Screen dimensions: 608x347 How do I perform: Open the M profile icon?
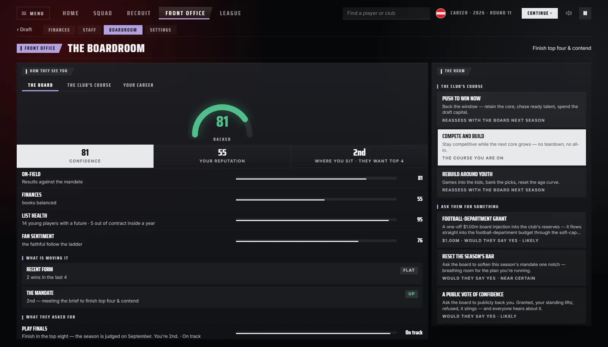pos(585,13)
